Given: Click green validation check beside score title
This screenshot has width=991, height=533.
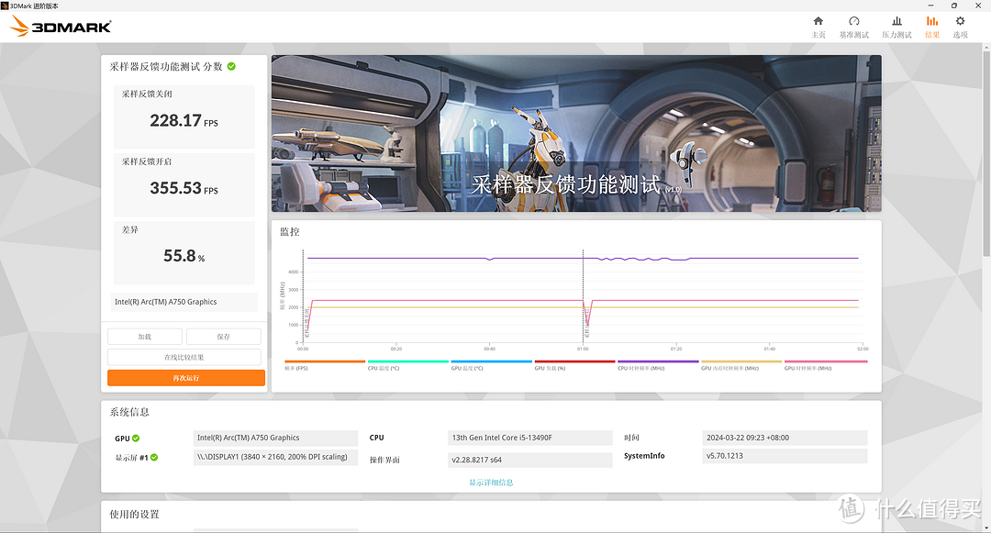Looking at the screenshot, I should pyautogui.click(x=231, y=66).
